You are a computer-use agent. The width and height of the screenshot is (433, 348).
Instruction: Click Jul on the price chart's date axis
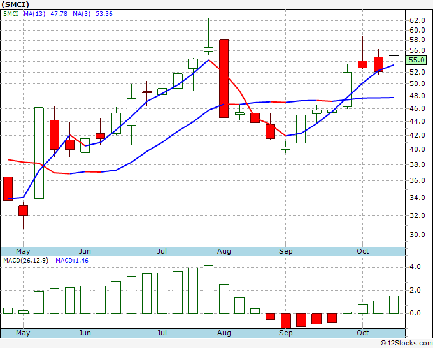point(162,251)
